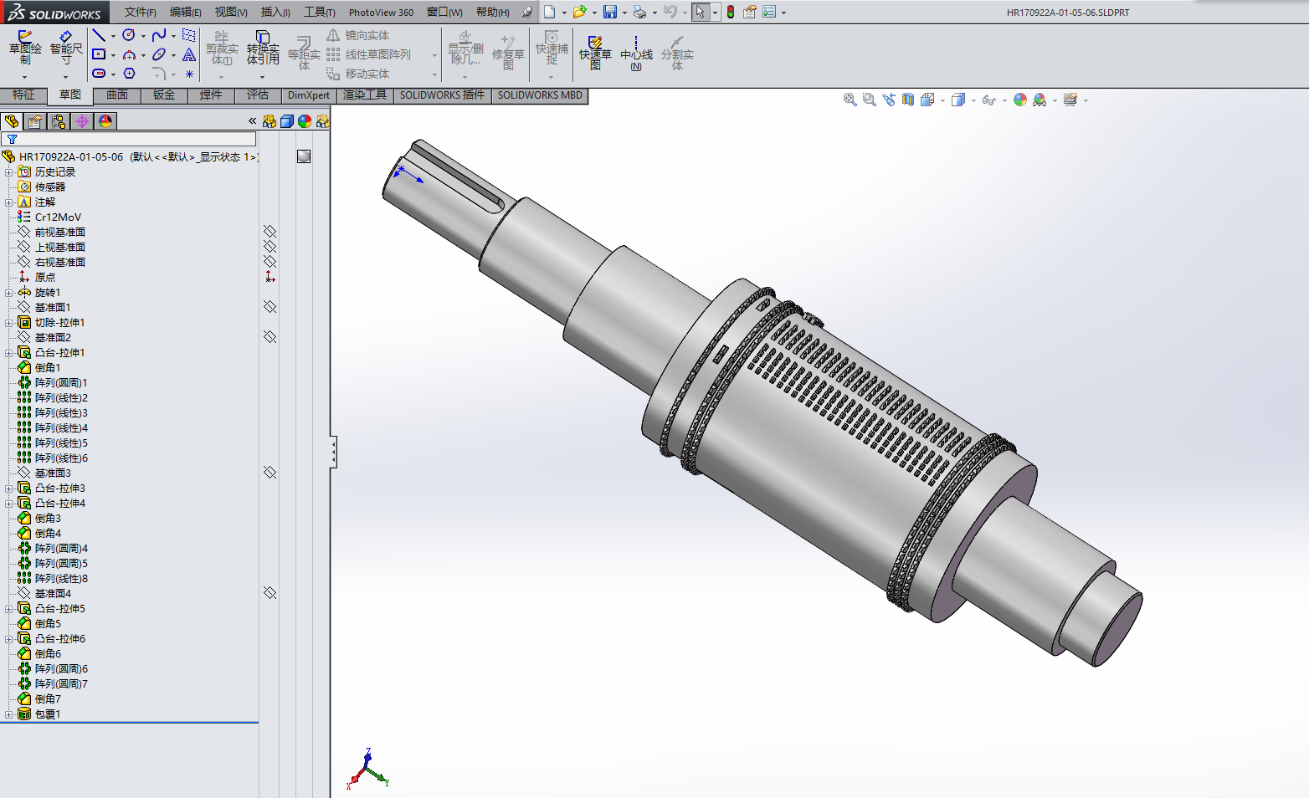Open the Line tool dropdown arrow
The height and width of the screenshot is (798, 1309).
click(113, 36)
